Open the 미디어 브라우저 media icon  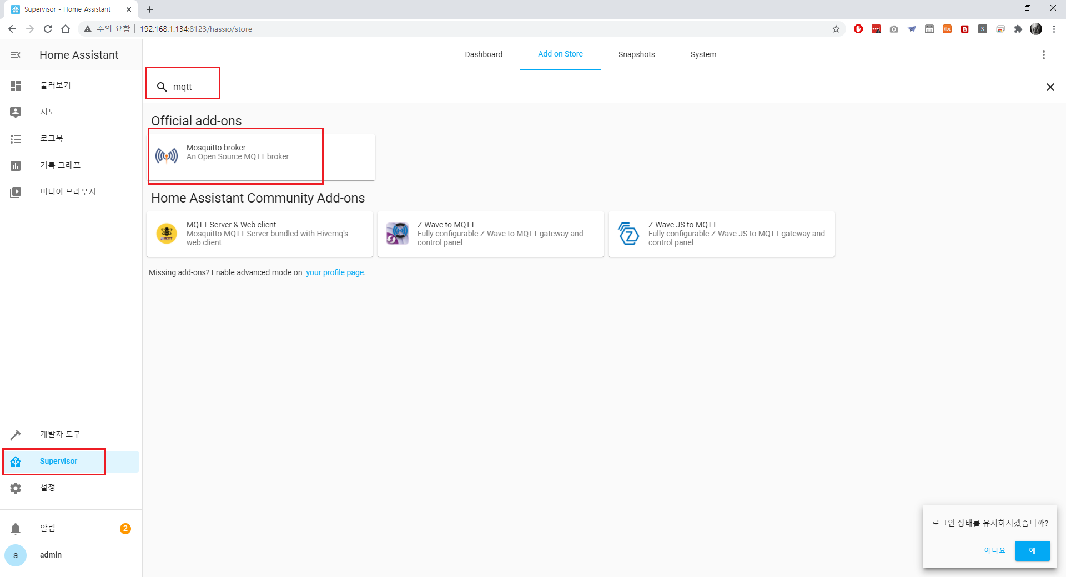(x=16, y=192)
